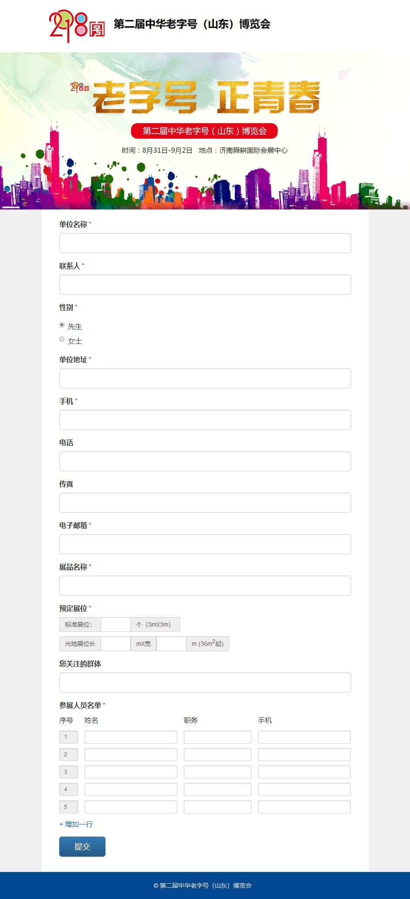Click row 5 手机 input field
This screenshot has width=410, height=899.
coord(304,807)
